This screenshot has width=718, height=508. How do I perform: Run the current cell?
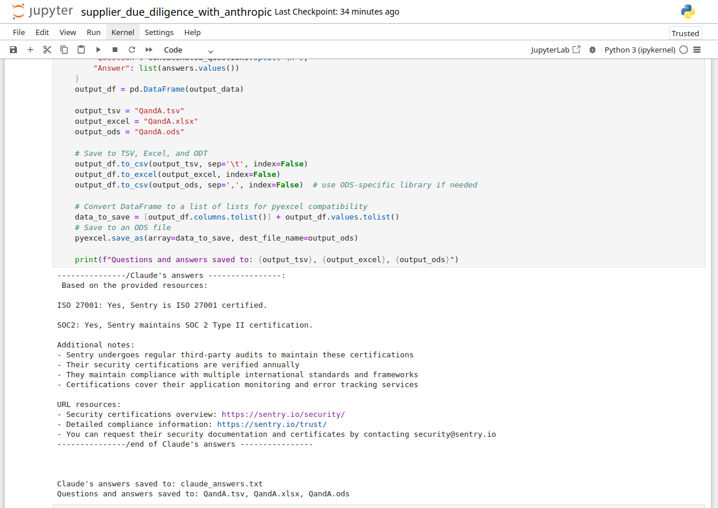[98, 50]
